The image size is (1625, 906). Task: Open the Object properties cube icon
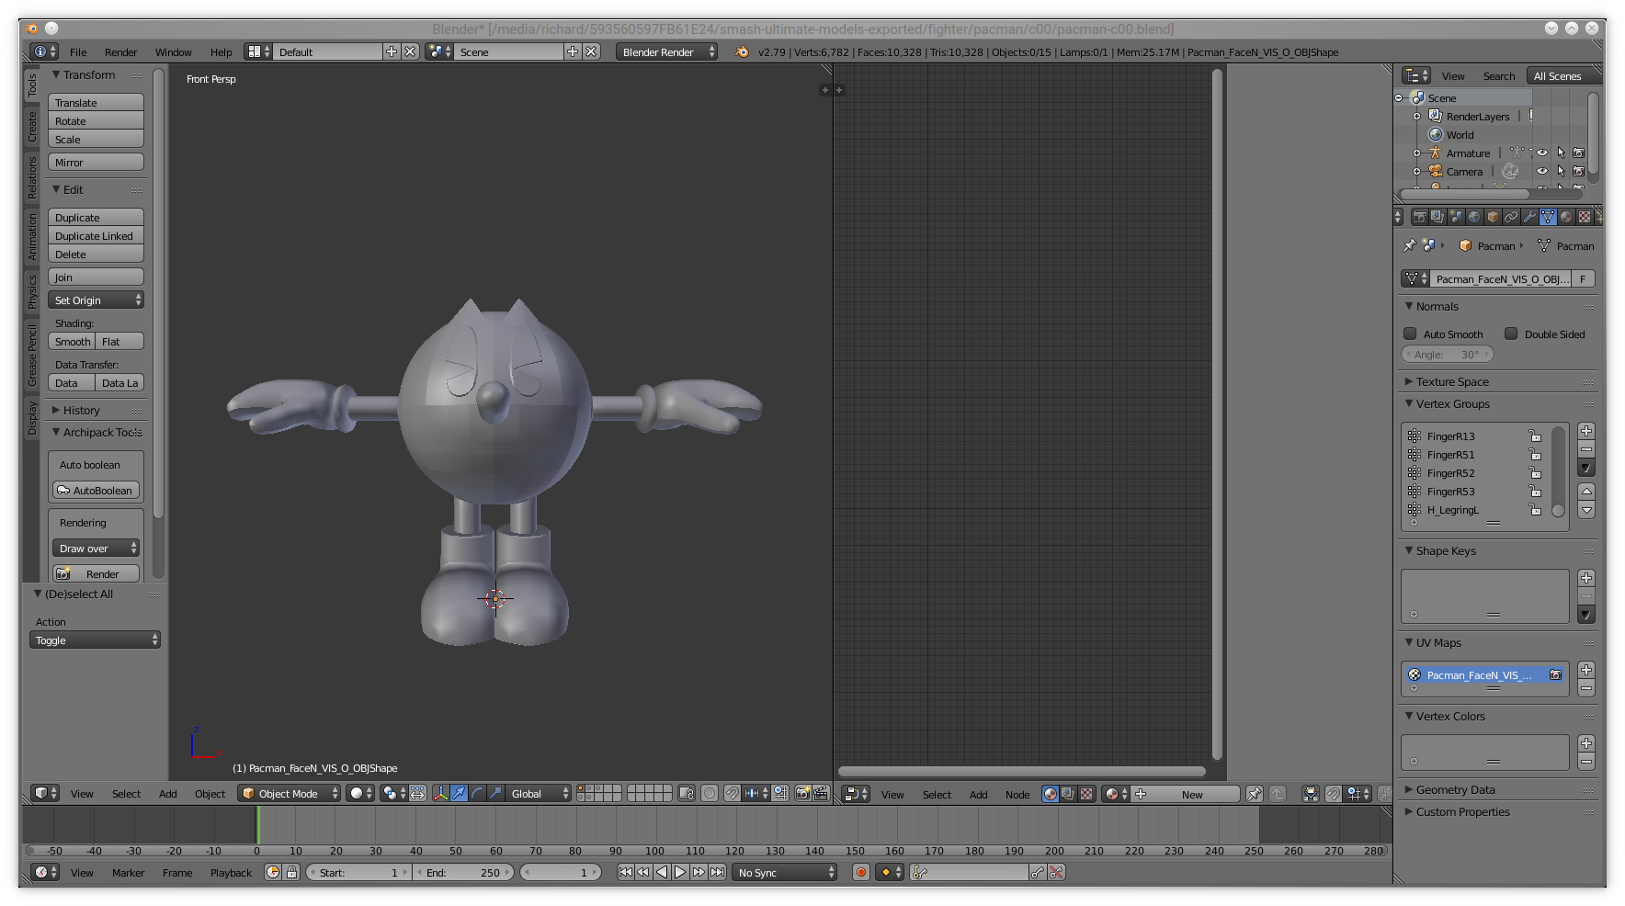[x=1493, y=217]
